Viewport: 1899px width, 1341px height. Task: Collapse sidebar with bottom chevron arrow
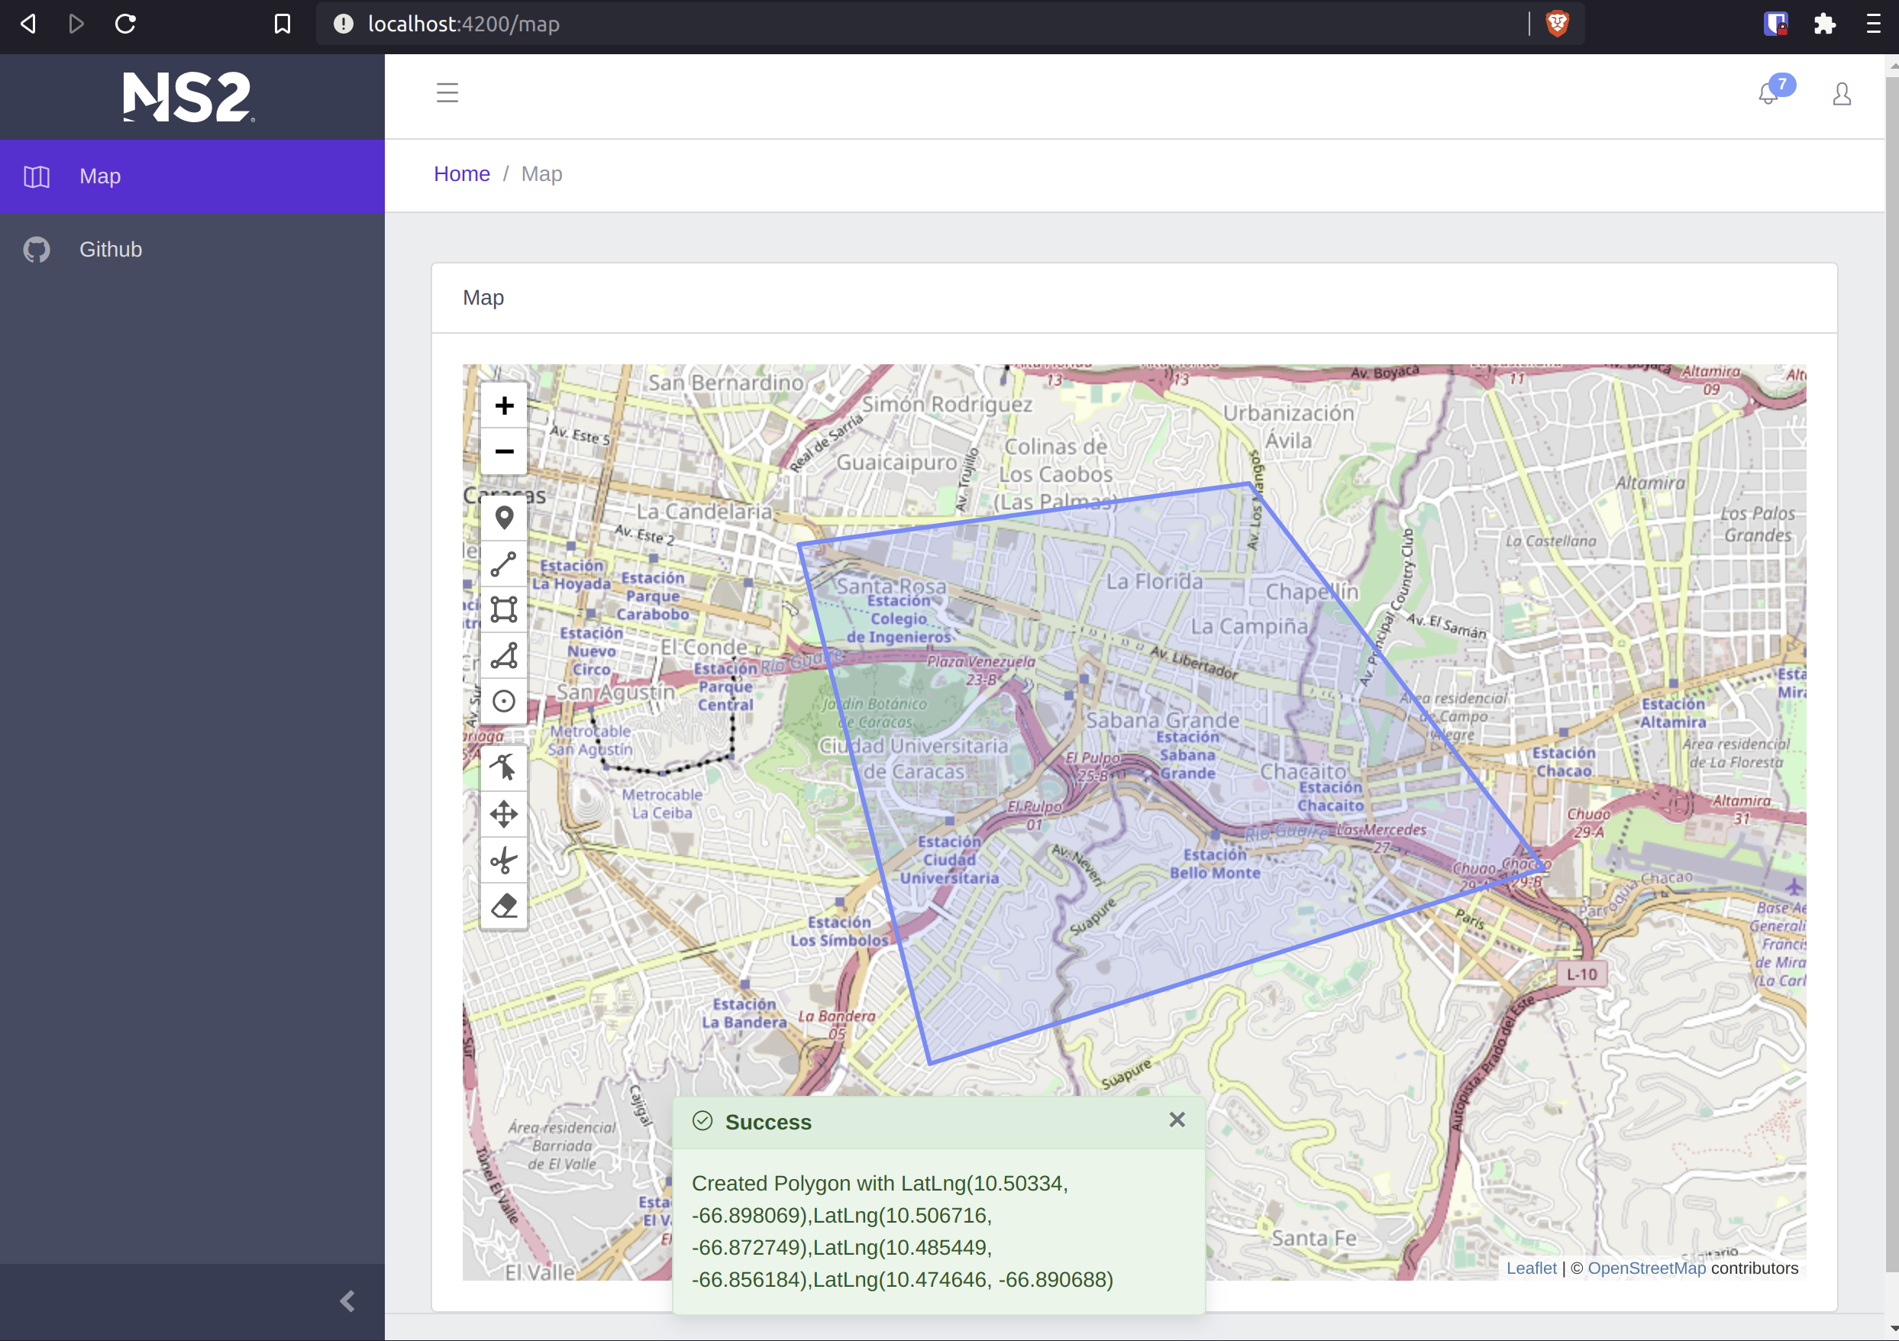click(x=347, y=1301)
